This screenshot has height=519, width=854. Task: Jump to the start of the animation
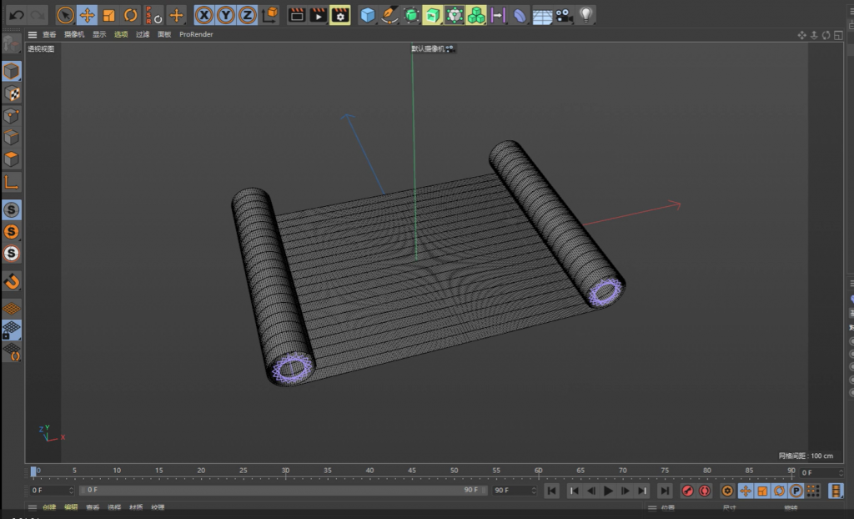pyautogui.click(x=552, y=491)
